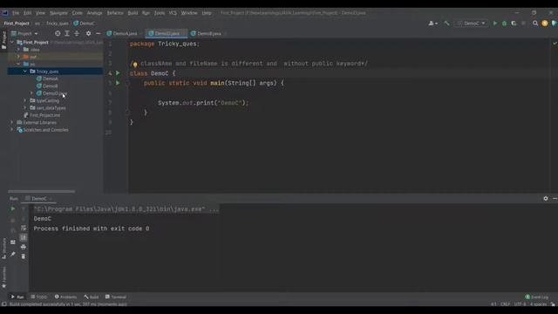Rerun DemoC in Run panel
The width and height of the screenshot is (558, 314).
13,208
